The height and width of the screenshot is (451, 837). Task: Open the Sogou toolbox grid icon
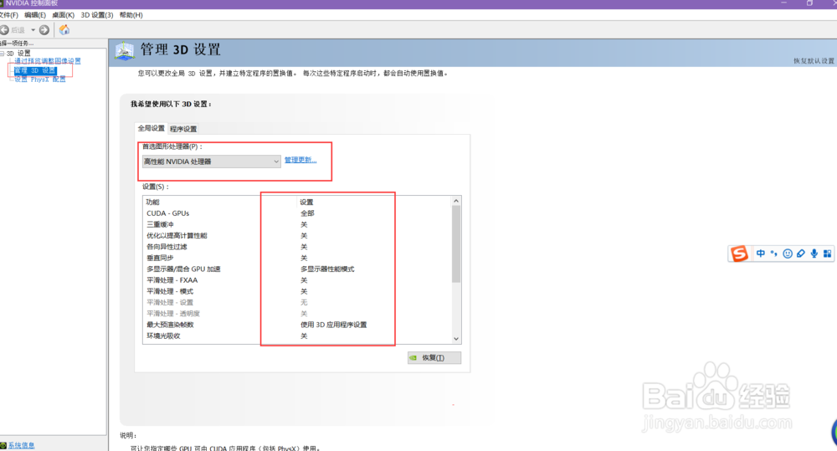pyautogui.click(x=827, y=254)
